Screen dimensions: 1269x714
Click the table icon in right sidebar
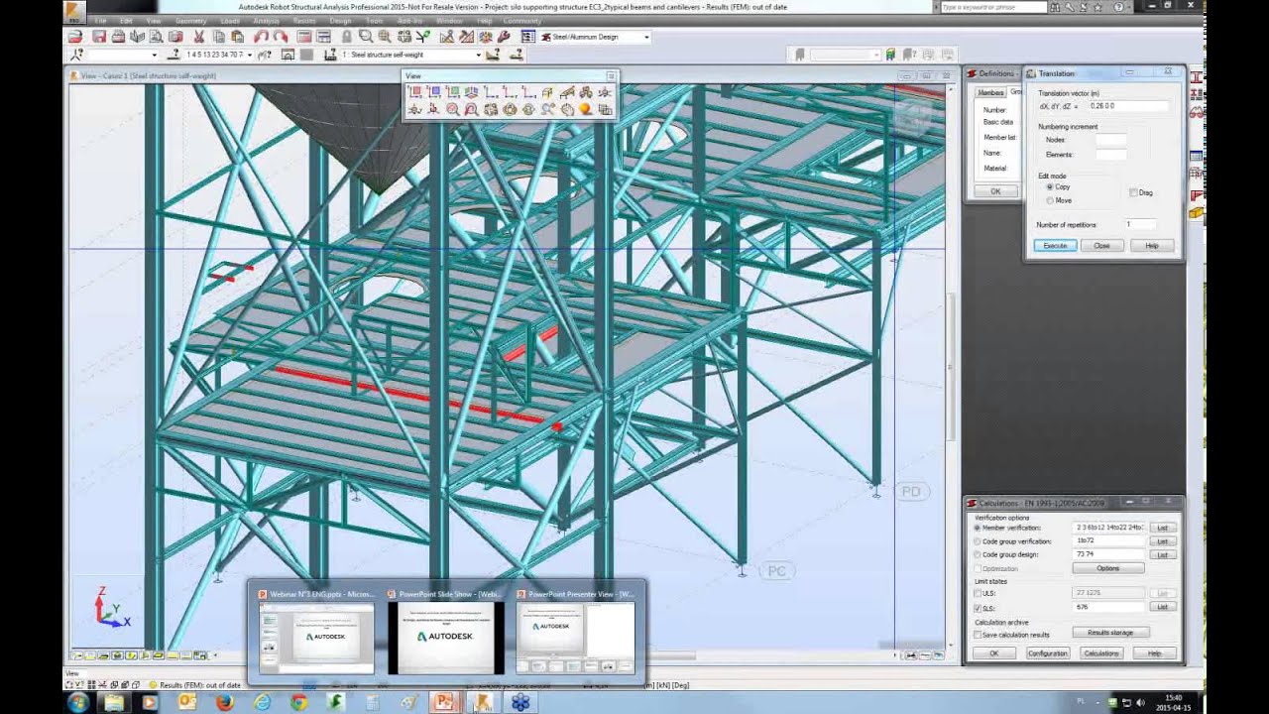pyautogui.click(x=1197, y=156)
